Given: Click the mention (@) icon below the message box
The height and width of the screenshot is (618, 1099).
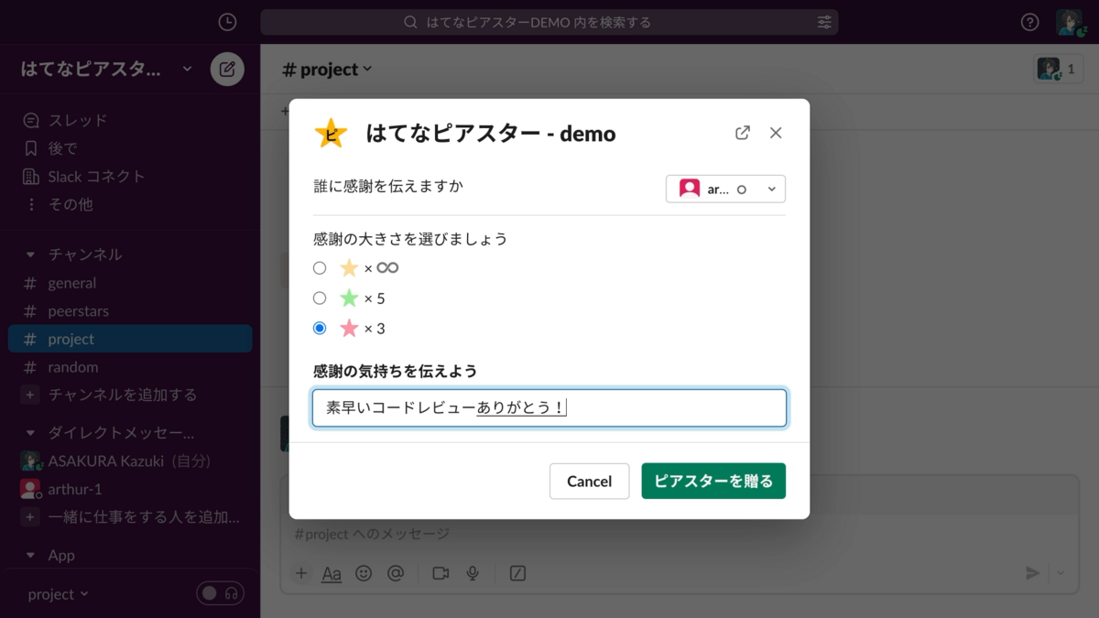Looking at the screenshot, I should click(x=396, y=573).
